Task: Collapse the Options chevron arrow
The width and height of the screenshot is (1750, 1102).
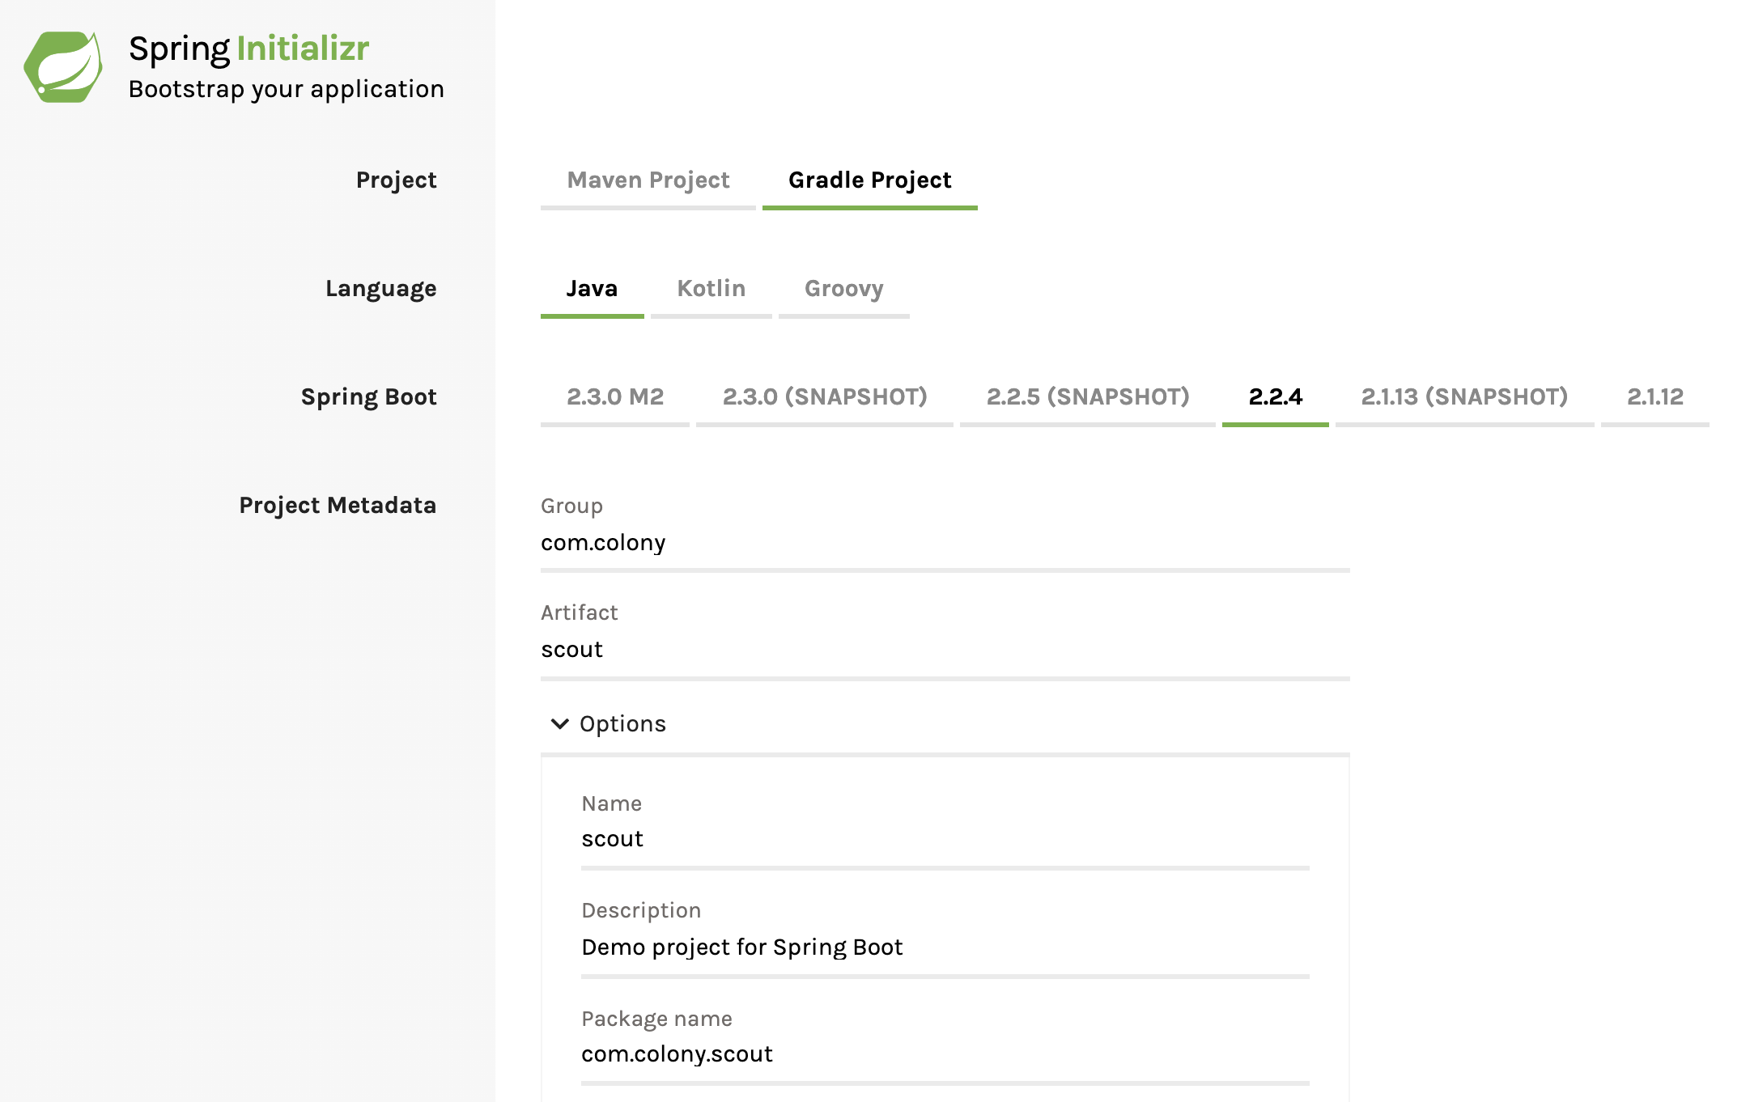Action: [559, 723]
